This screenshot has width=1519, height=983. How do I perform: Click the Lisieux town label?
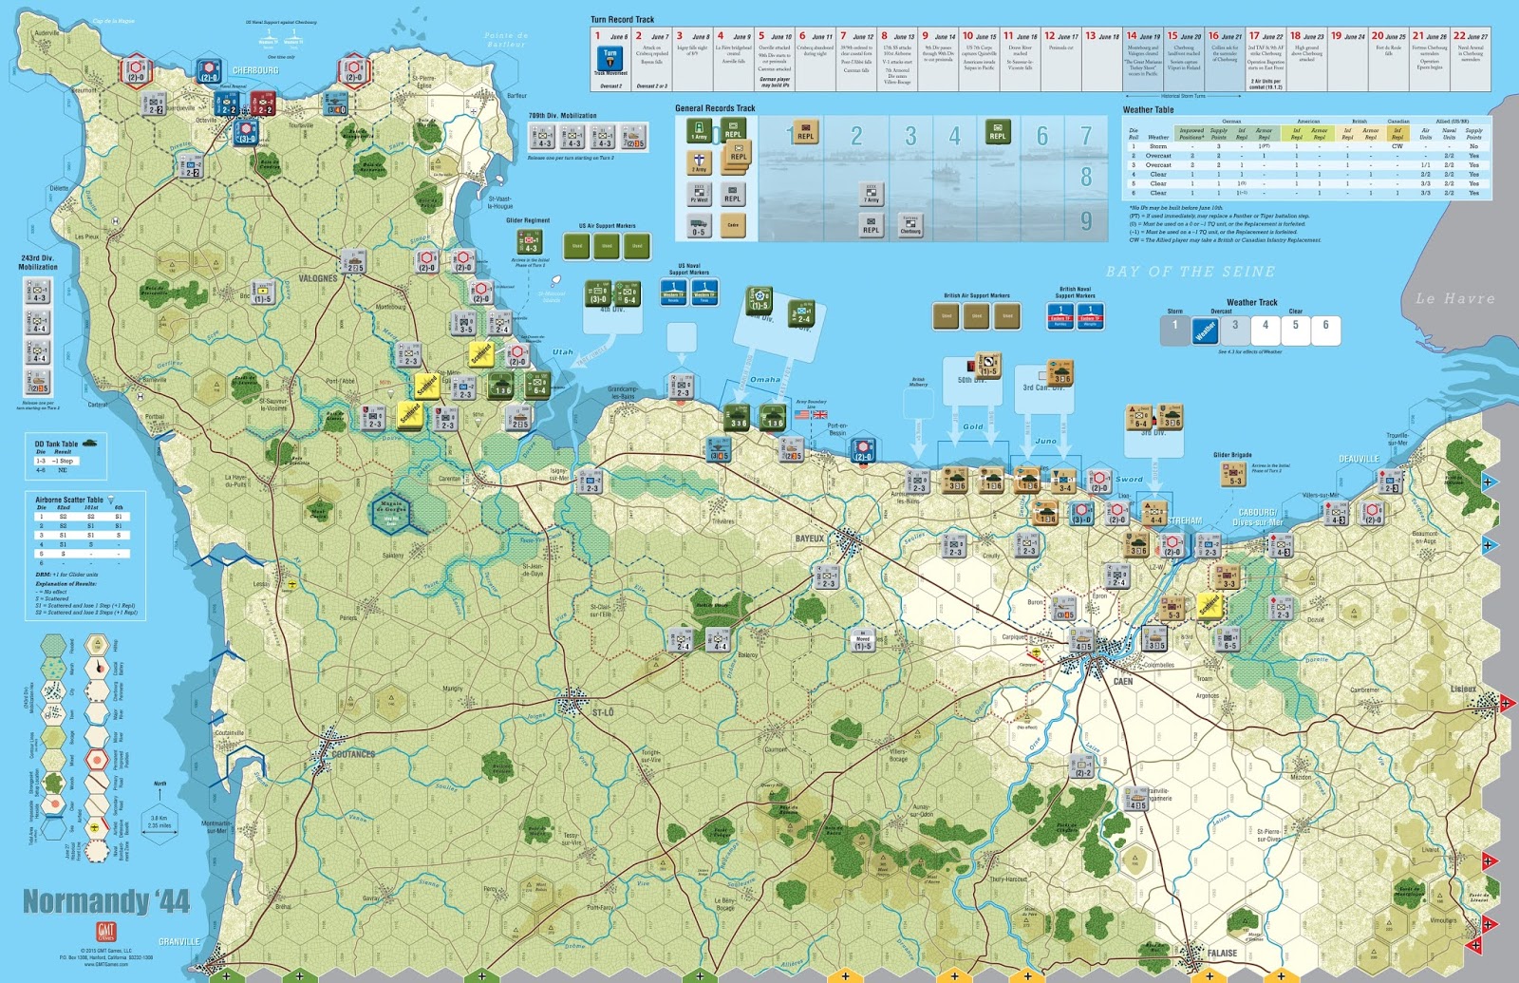coord(1463,689)
